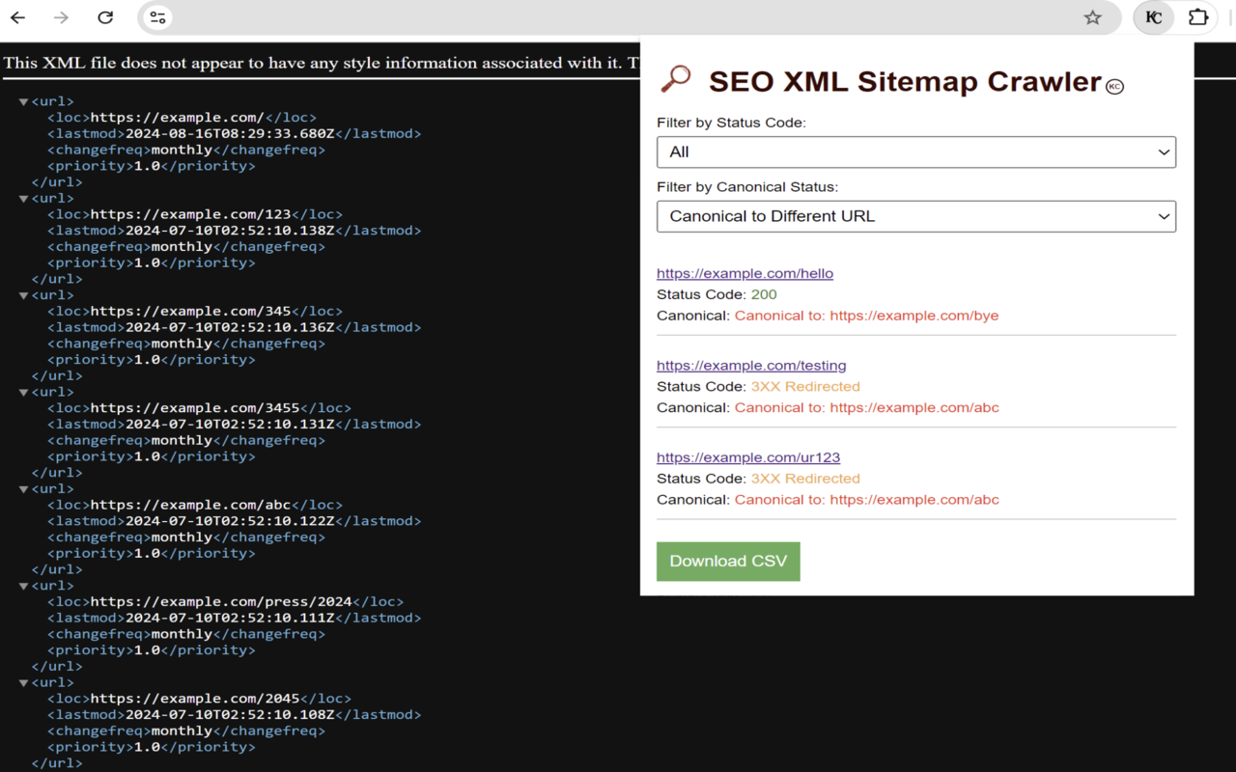The height and width of the screenshot is (772, 1236).
Task: Collapse the url node for example.com/abc
Action: tap(23, 488)
